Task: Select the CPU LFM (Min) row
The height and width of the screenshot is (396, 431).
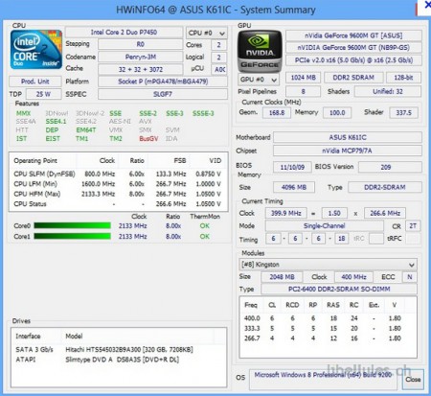Action: pyautogui.click(x=118, y=184)
